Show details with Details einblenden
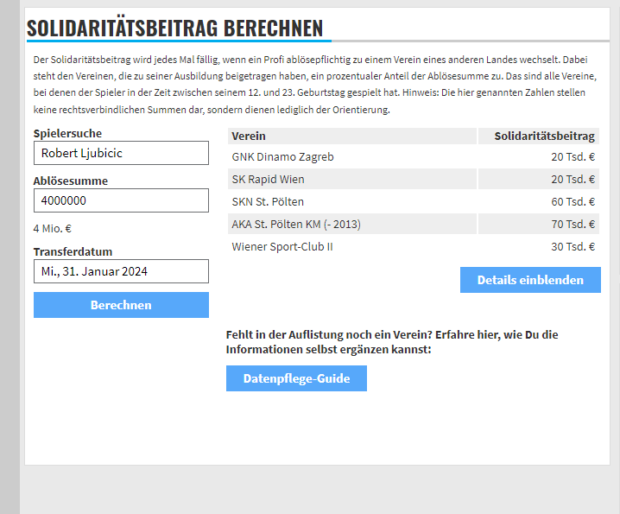 coord(530,280)
